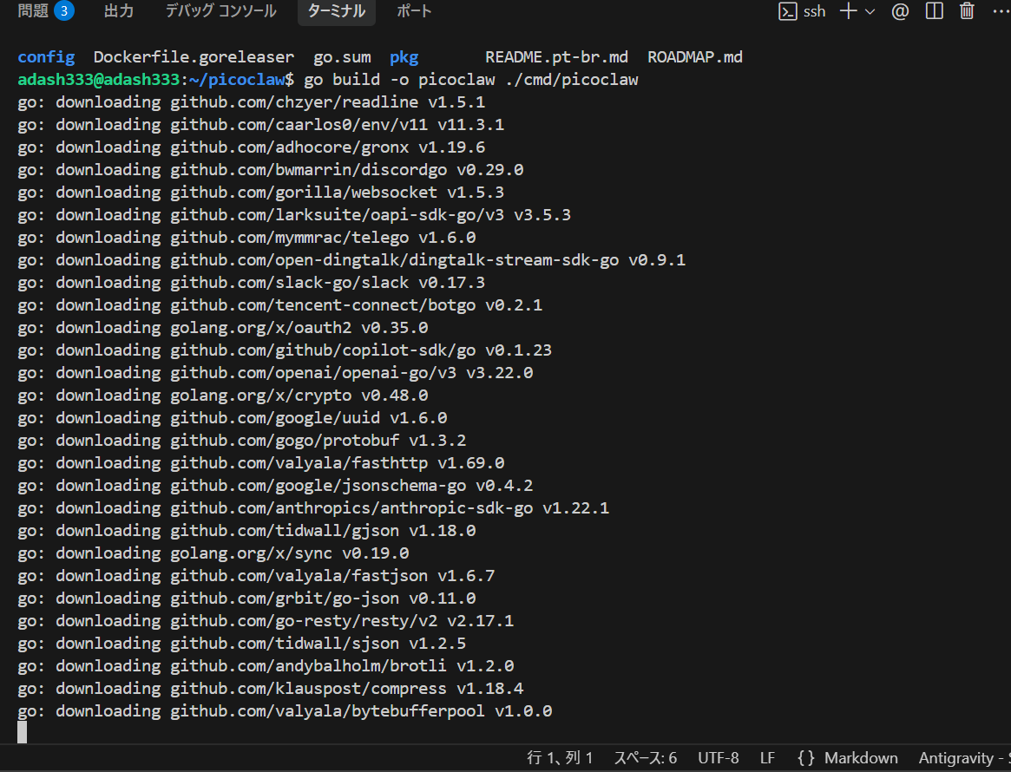Switch to the 出力 (Output) tab
Viewport: 1011px width, 772px height.
(118, 11)
